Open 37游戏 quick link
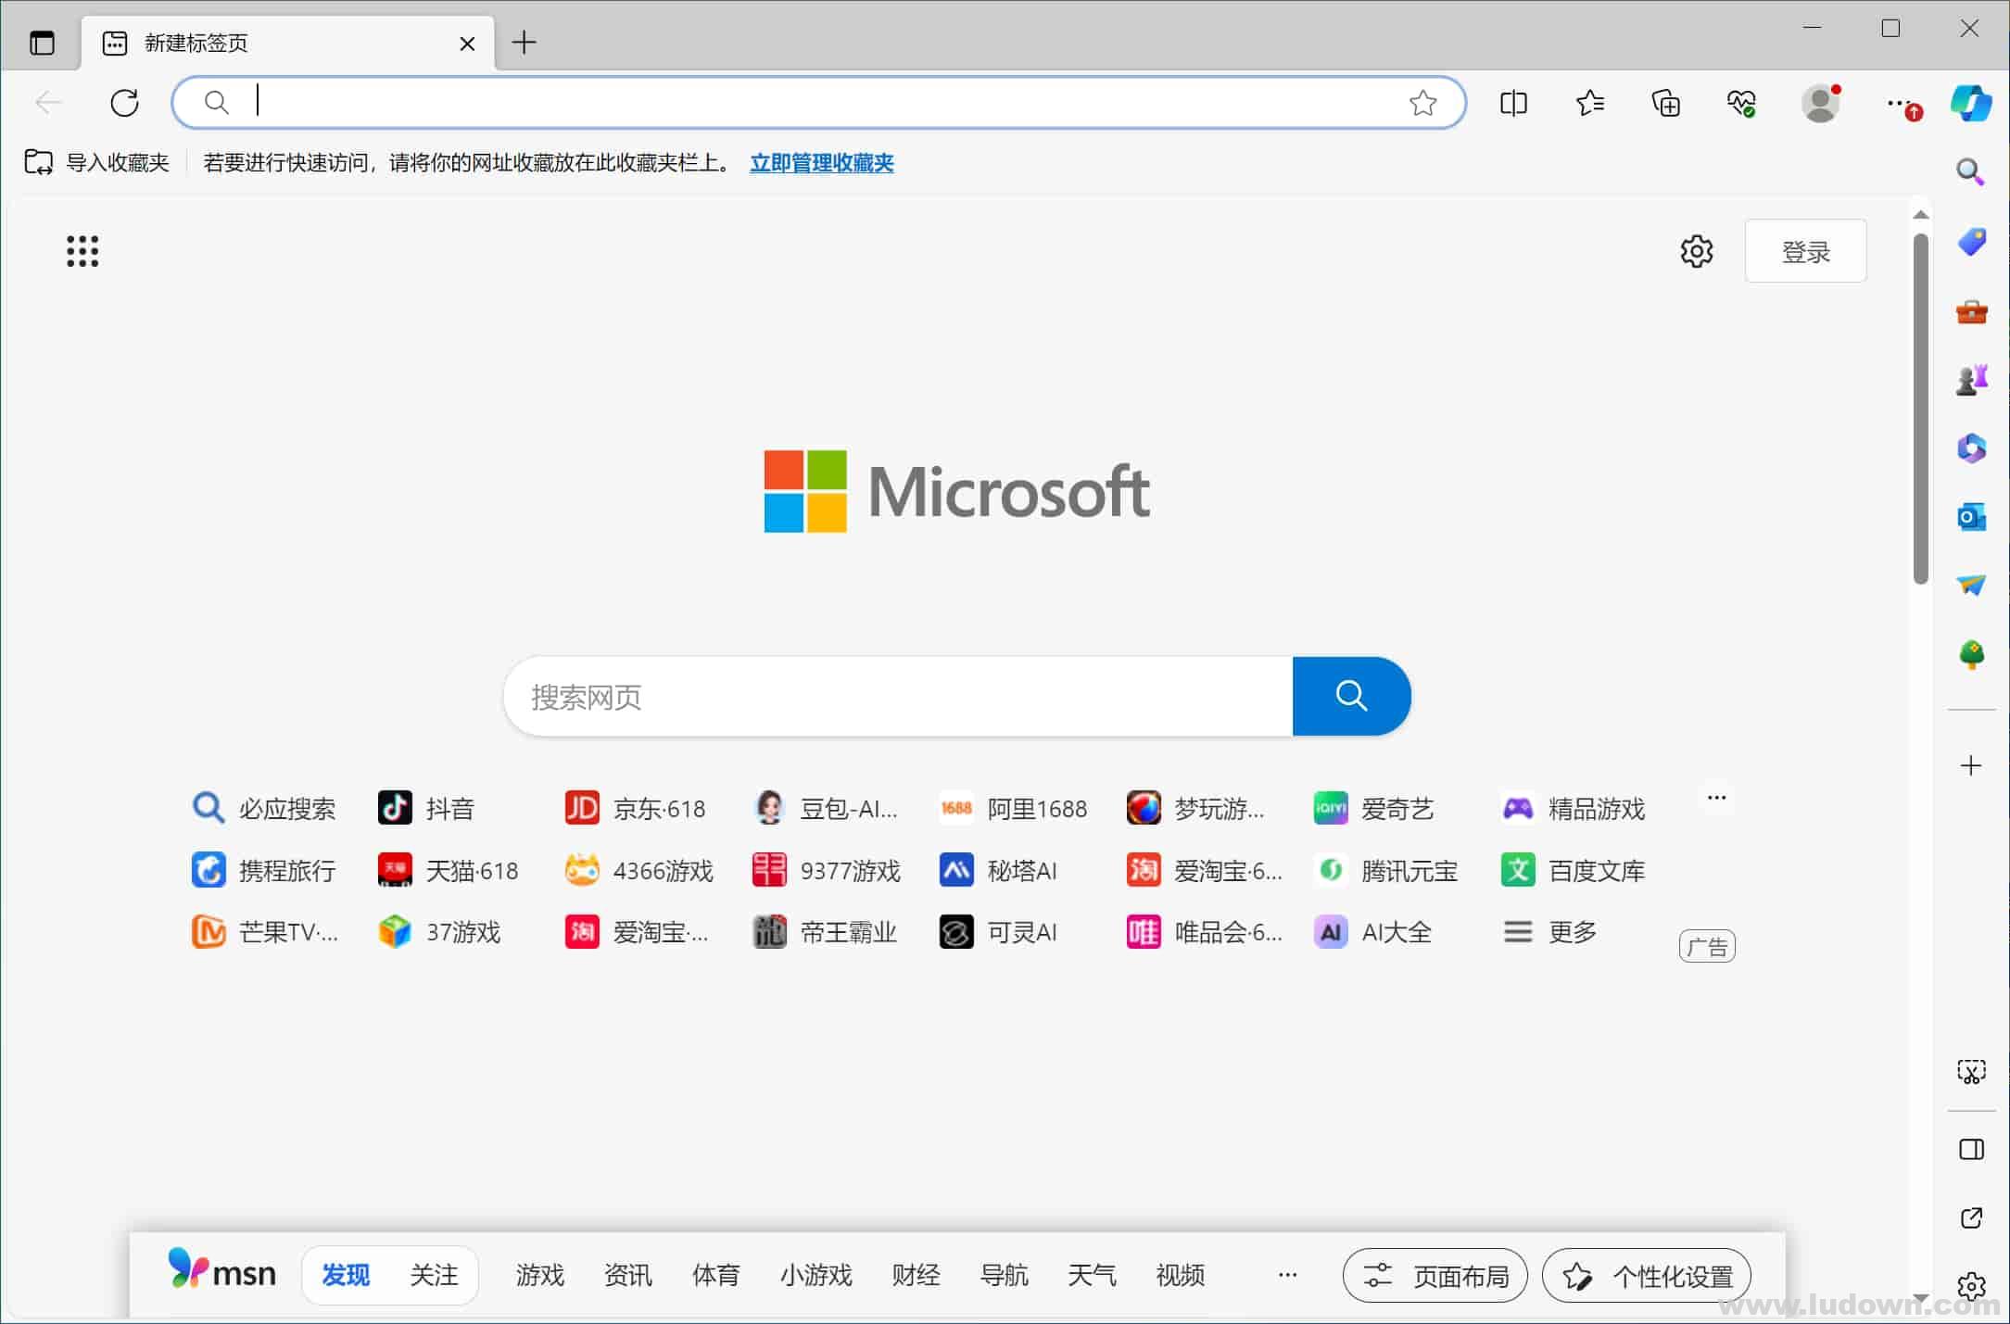The width and height of the screenshot is (2010, 1324). coord(439,932)
